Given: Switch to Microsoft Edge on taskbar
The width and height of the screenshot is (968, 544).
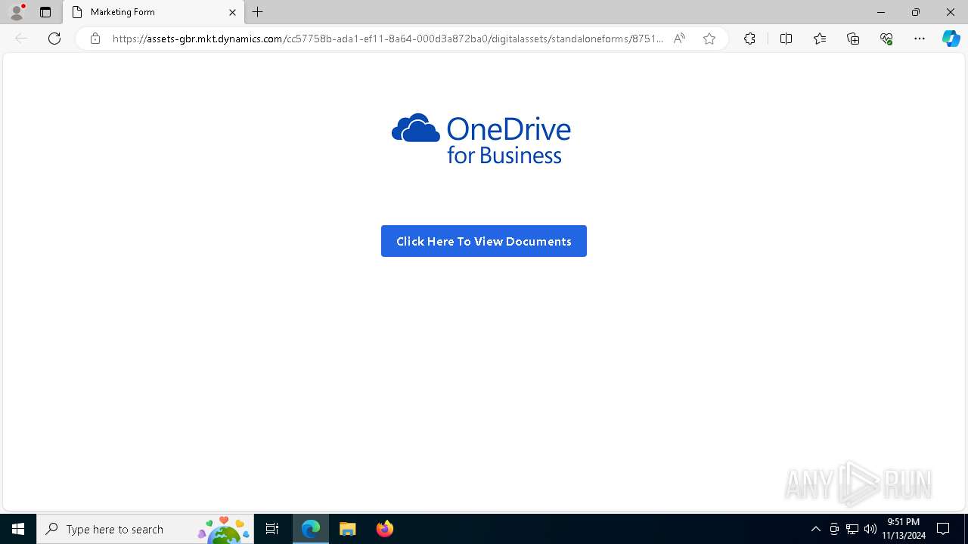Looking at the screenshot, I should click(x=311, y=529).
